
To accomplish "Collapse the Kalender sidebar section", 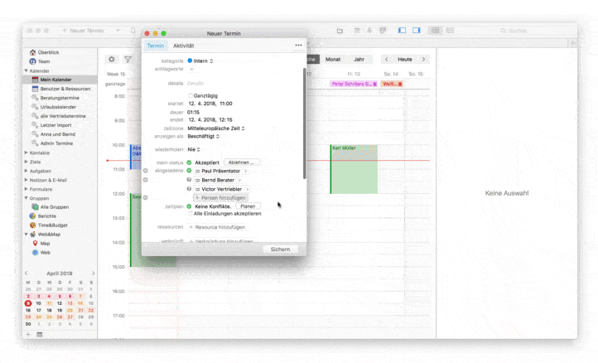I will [26, 70].
